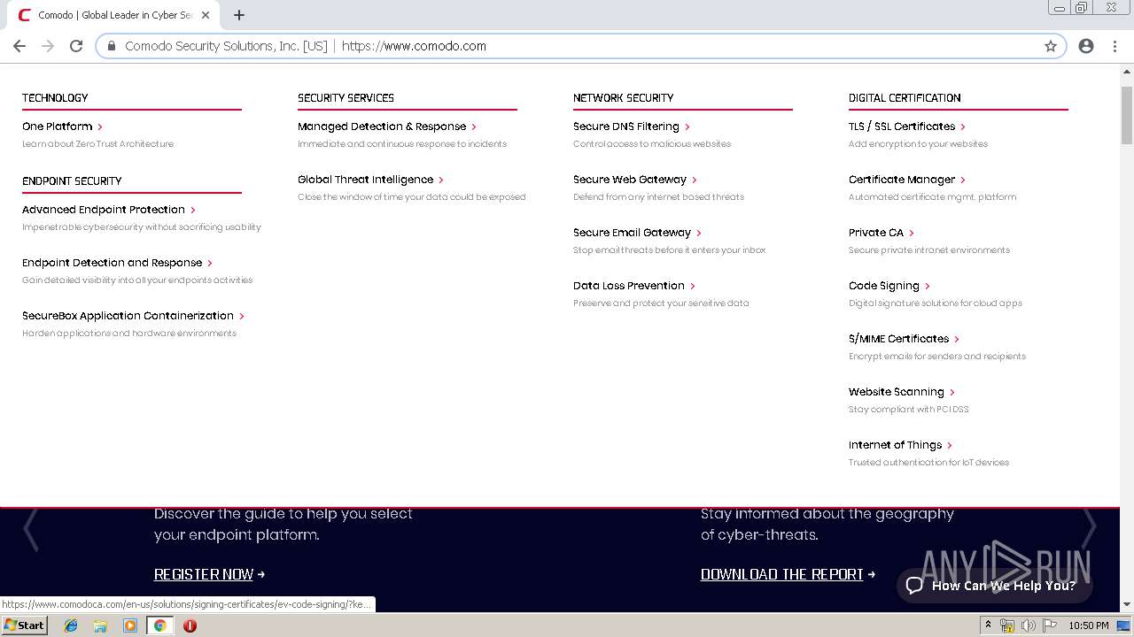Click the TECHNOLOGY menu heading
The width and height of the screenshot is (1134, 637).
pos(55,98)
